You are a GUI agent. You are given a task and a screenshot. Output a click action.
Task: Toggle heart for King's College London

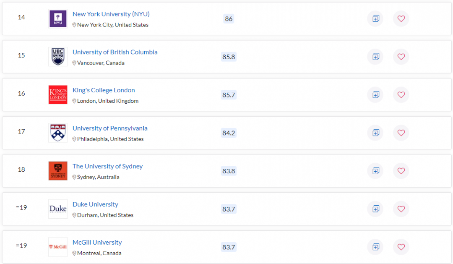(401, 95)
